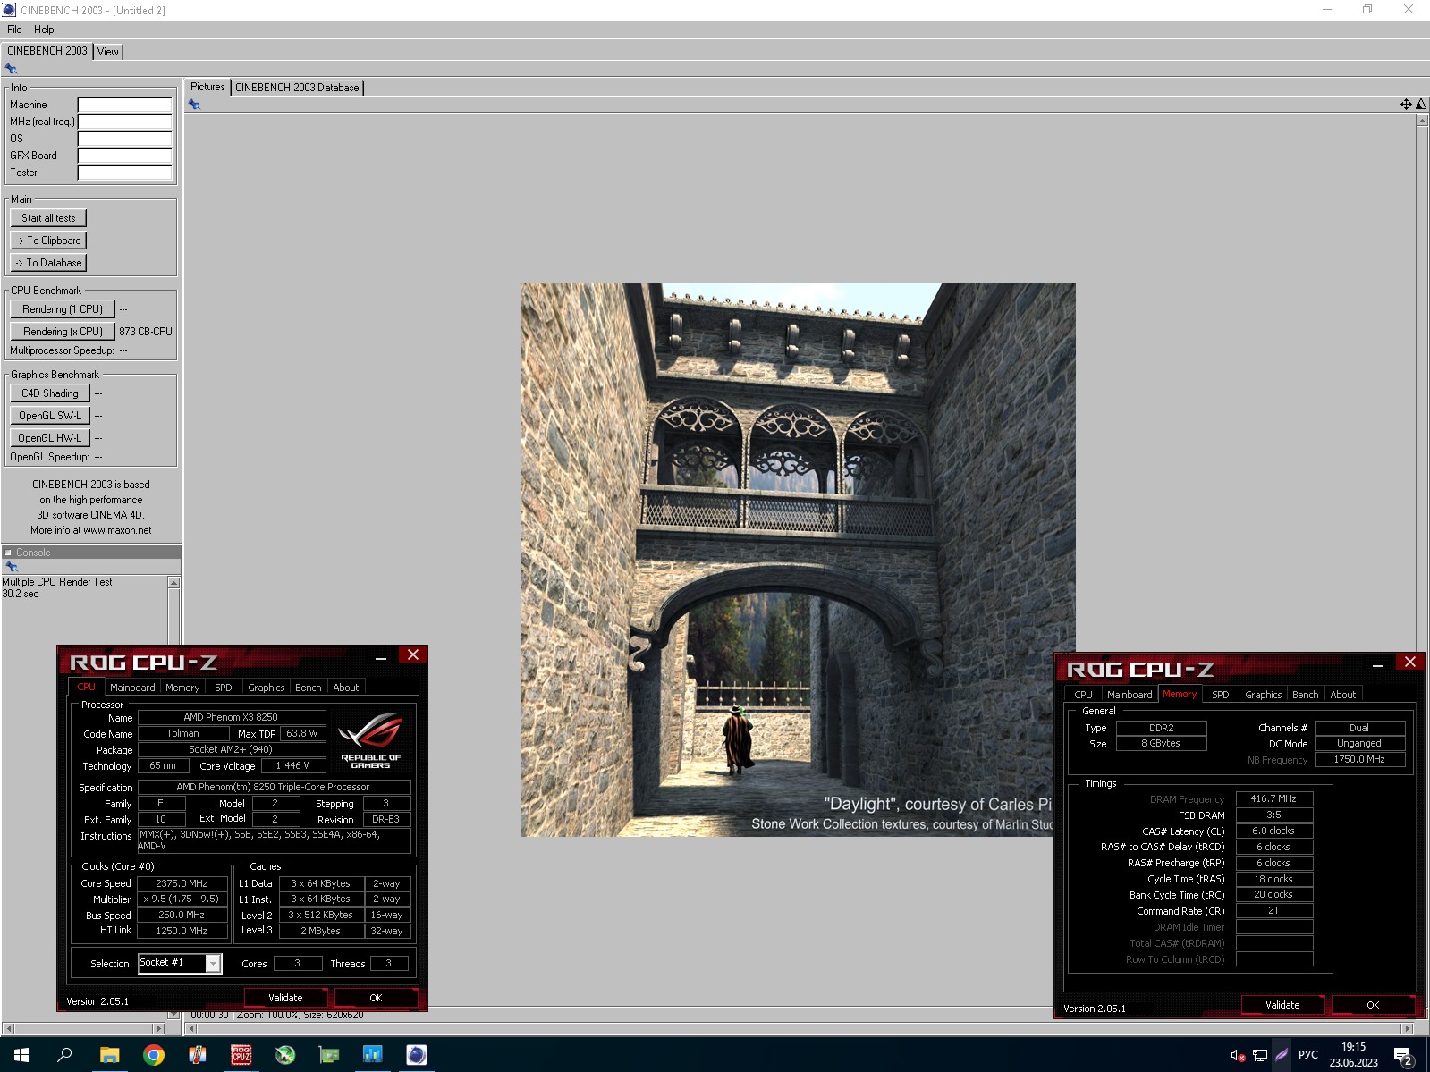Screen dimensions: 1430x1072
Task: Click the Start all tests button
Action: click(x=48, y=218)
